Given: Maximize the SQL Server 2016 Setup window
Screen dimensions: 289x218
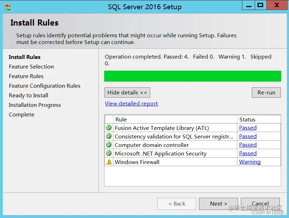Looking at the screenshot, I should click(x=260, y=5).
